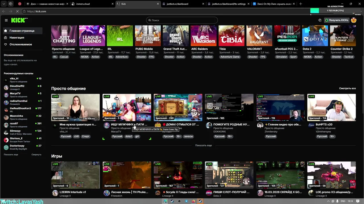
Task: Switch to the immers.cloud browser tab
Action: (x=92, y=4)
